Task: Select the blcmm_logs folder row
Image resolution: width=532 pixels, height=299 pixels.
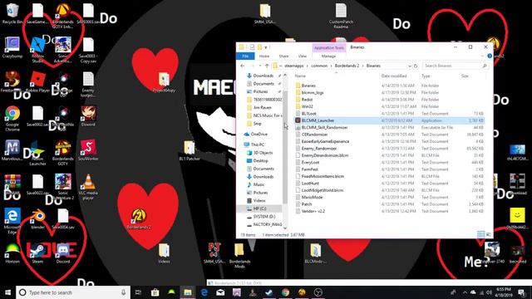Action: [389, 92]
